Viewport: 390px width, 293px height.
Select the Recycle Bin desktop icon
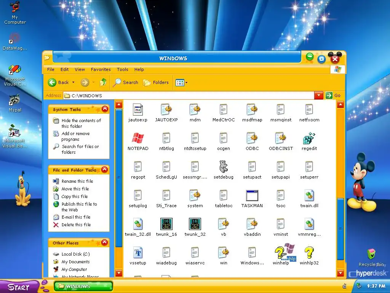click(372, 258)
